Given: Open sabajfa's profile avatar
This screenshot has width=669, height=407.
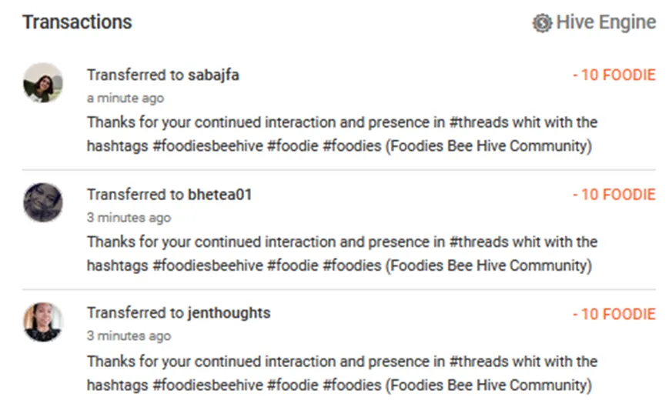Looking at the screenshot, I should 43,83.
